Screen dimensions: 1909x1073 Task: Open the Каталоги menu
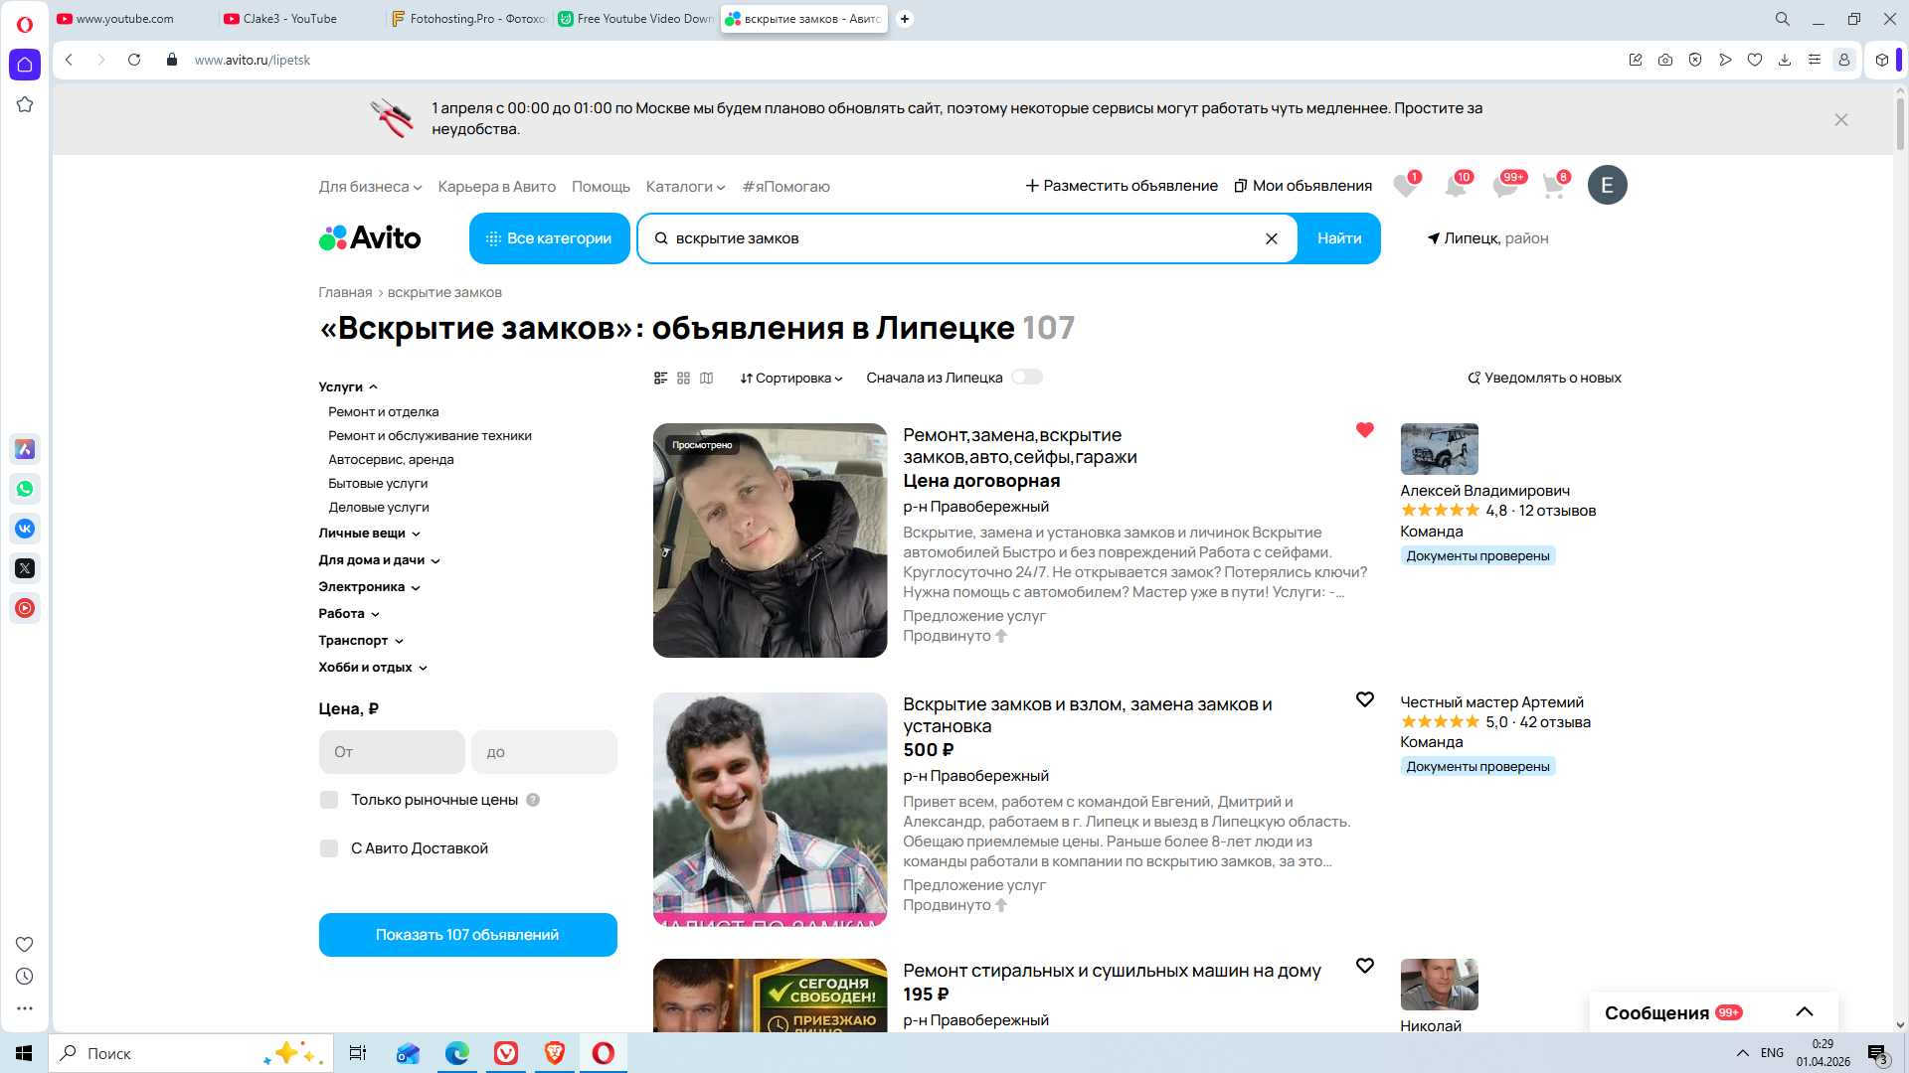click(685, 187)
